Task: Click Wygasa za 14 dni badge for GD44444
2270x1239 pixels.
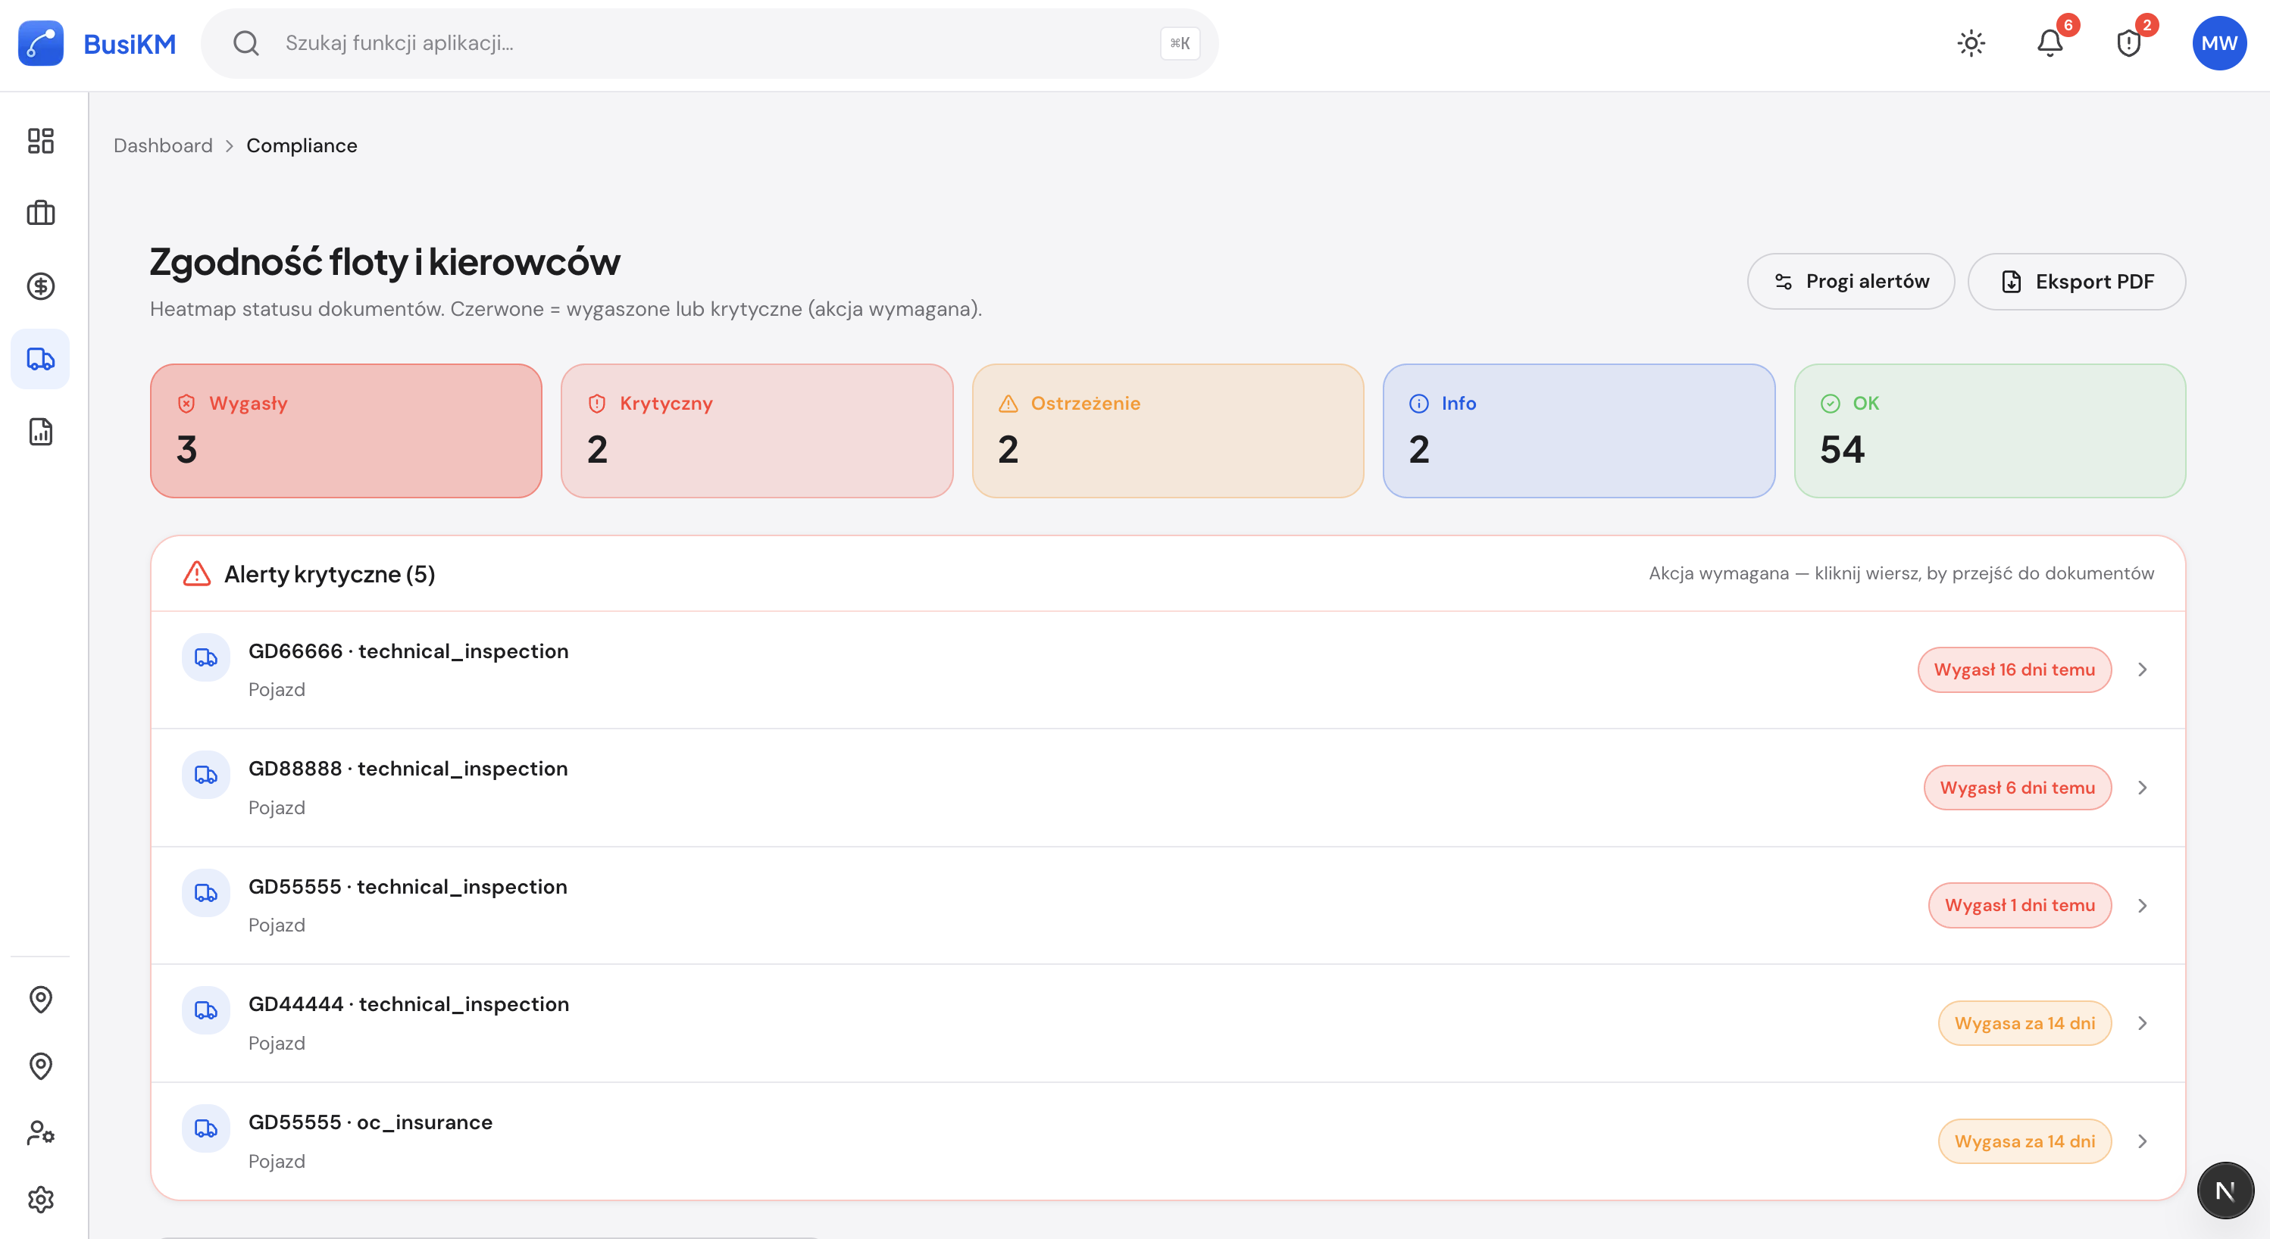Action: click(x=2025, y=1023)
